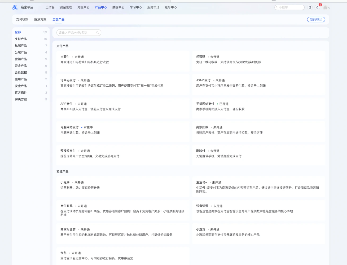
Task: Filter by 公域产品 in the sidebar
Action: click(31, 52)
